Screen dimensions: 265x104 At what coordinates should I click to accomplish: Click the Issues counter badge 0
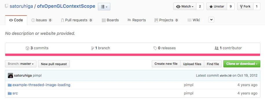[x=50, y=20]
